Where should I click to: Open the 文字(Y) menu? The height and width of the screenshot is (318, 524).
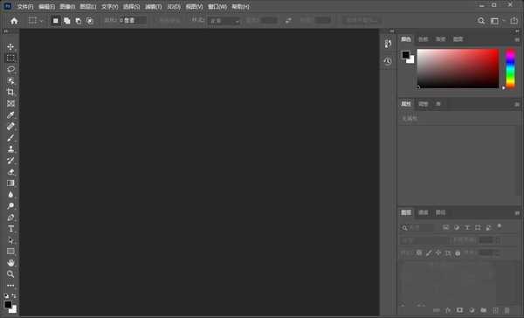[110, 7]
